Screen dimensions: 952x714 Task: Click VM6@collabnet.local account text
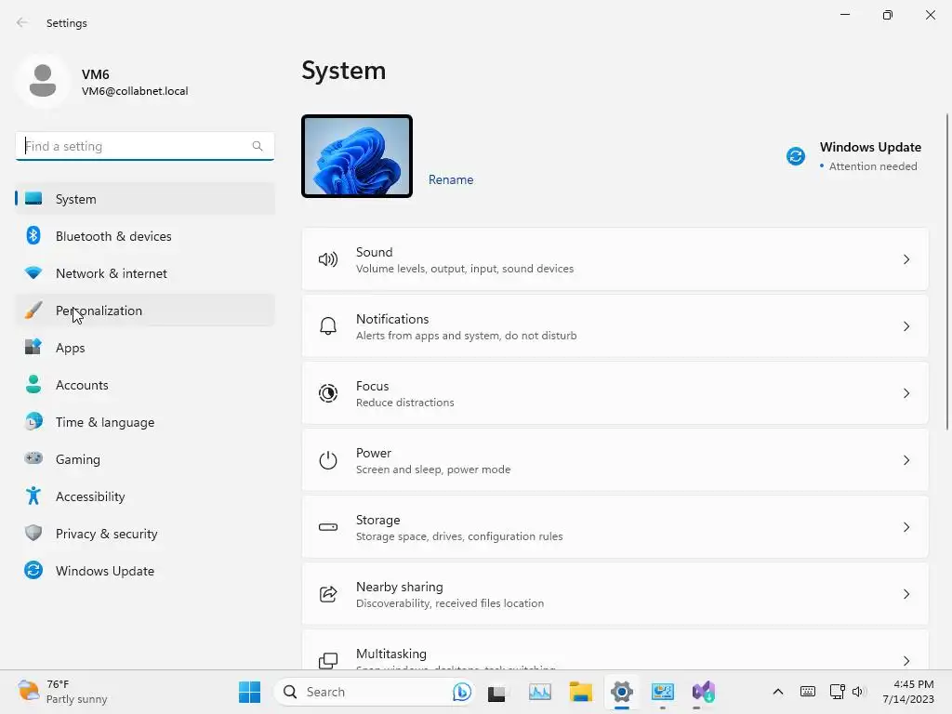coord(135,91)
